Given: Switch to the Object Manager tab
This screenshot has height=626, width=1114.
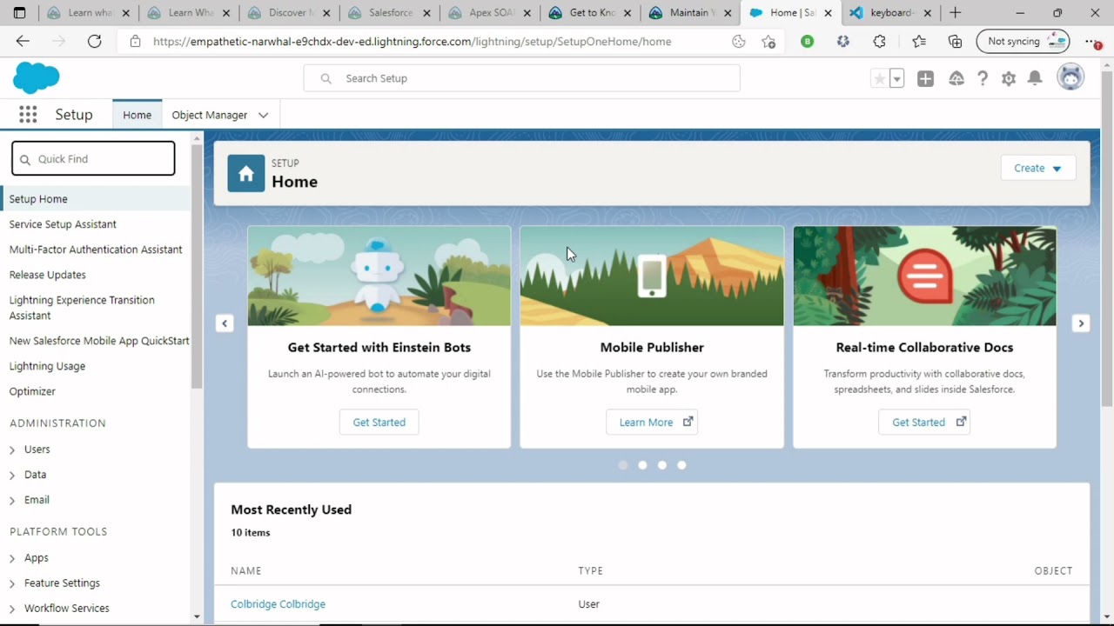Looking at the screenshot, I should (210, 115).
